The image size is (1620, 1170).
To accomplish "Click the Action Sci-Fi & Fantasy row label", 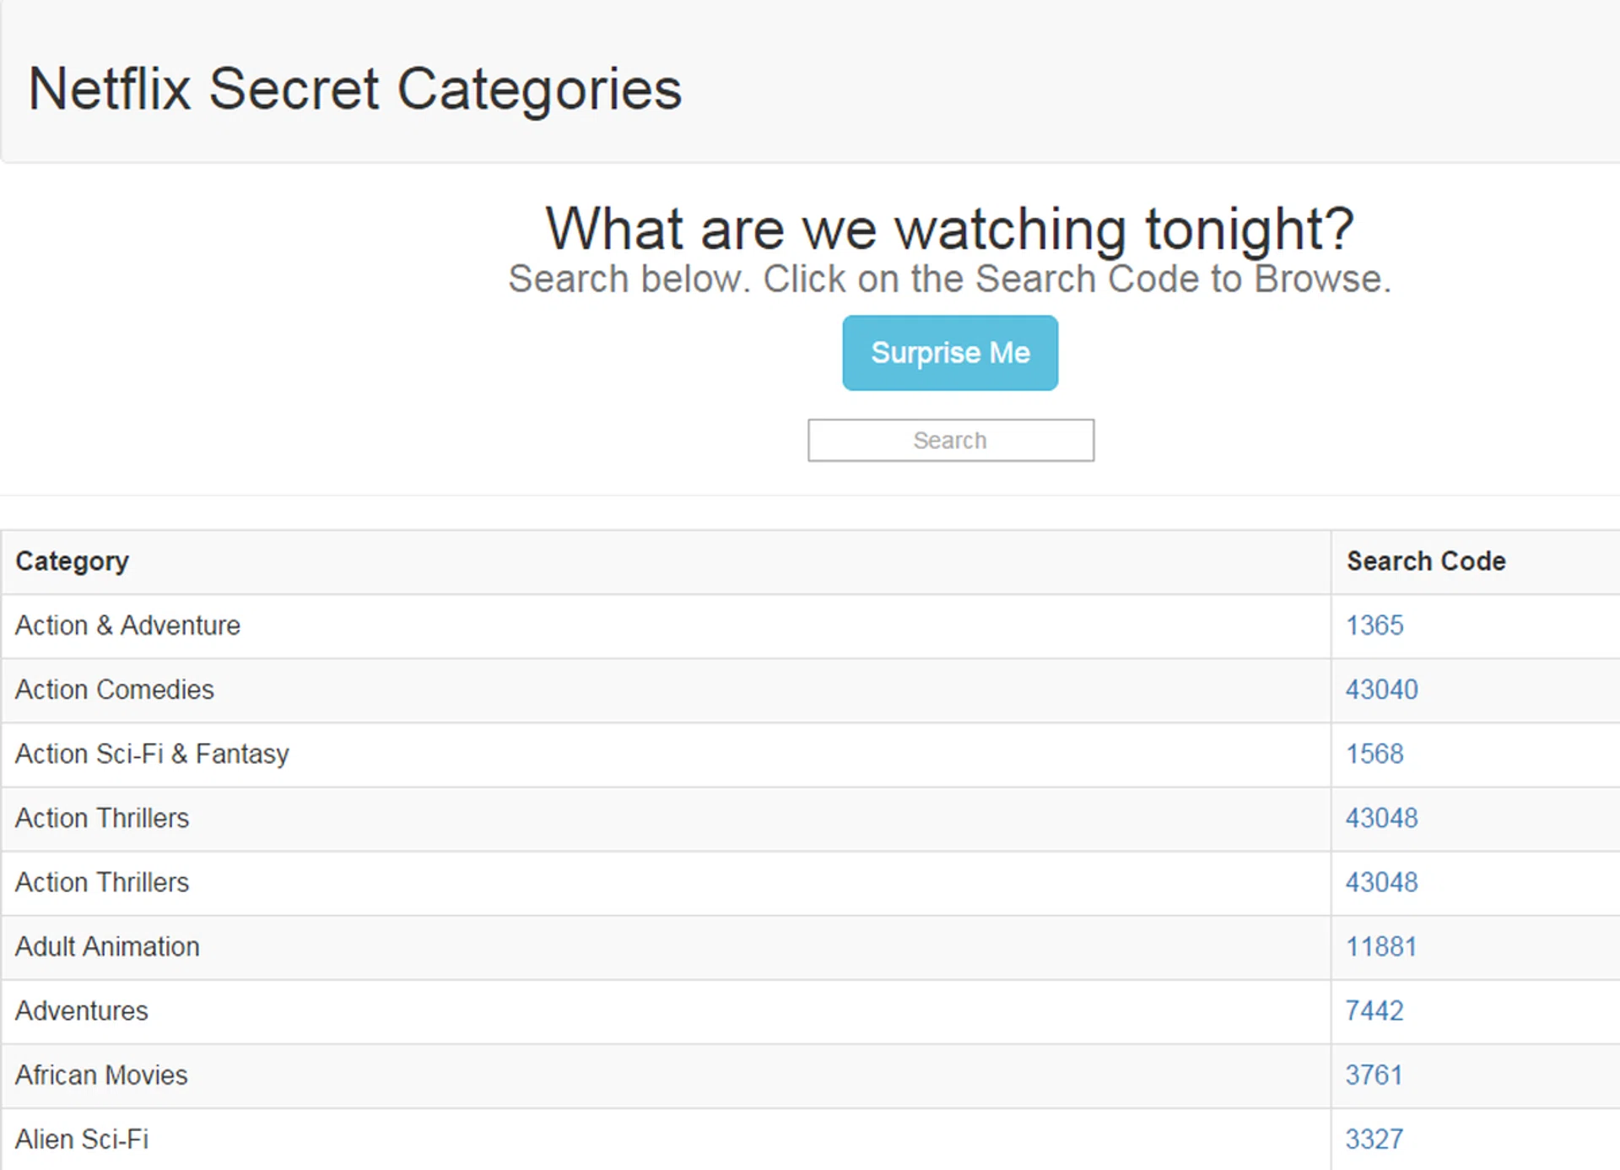I will click(152, 754).
